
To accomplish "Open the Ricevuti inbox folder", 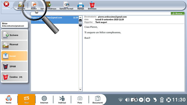I will (14, 45).
